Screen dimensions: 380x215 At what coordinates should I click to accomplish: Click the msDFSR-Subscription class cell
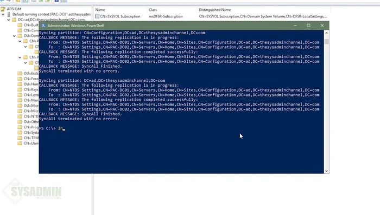pos(166,16)
